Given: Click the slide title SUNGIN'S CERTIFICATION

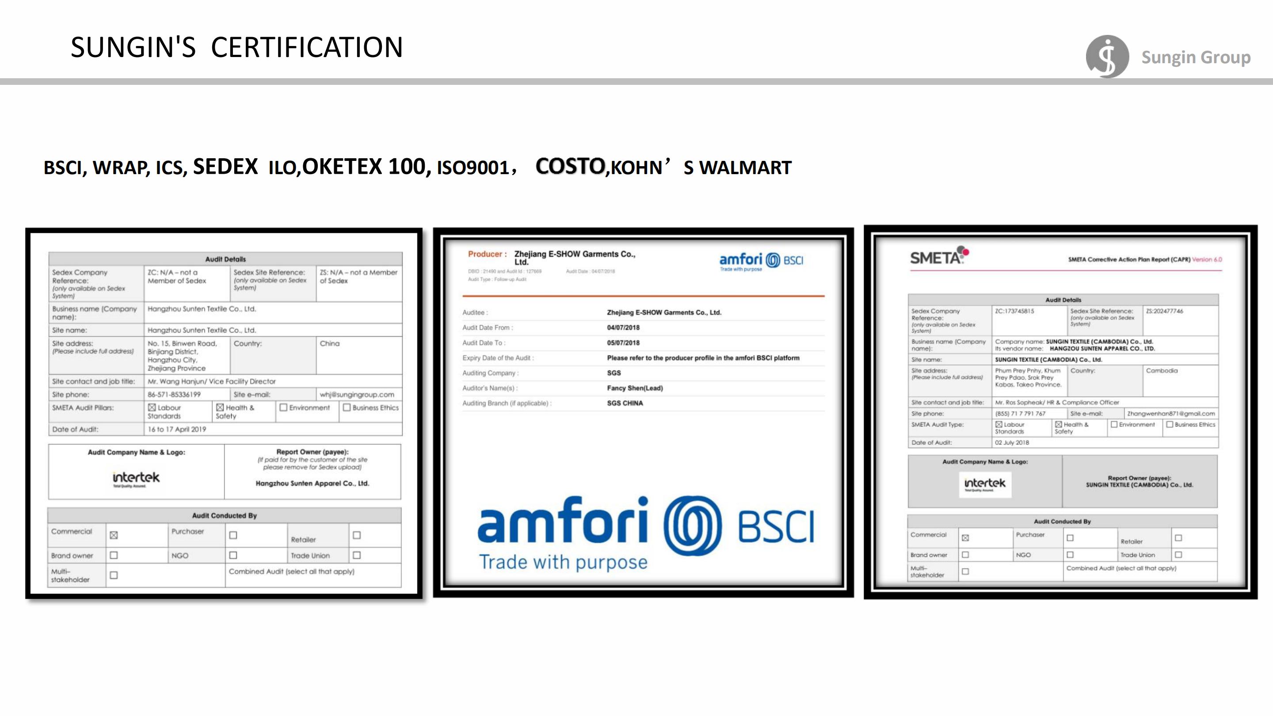Looking at the screenshot, I should click(237, 47).
